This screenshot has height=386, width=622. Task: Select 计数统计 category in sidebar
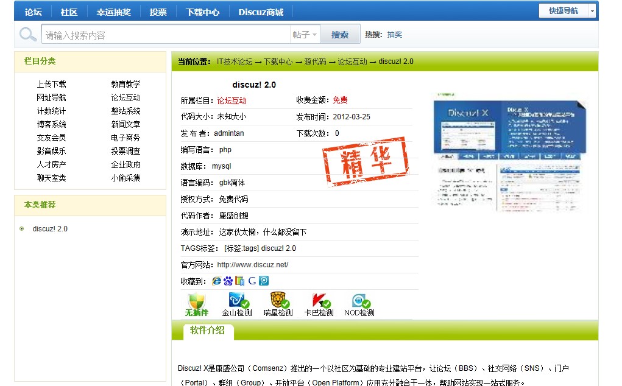pyautogui.click(x=52, y=111)
